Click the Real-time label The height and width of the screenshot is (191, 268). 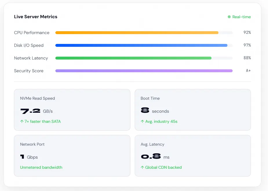coord(242,17)
